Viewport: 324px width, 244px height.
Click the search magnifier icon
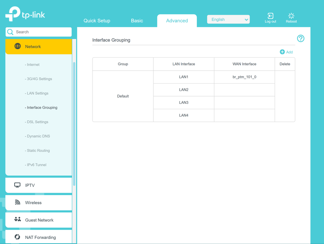point(10,32)
